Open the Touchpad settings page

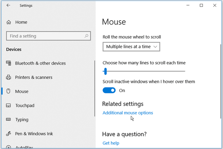[x=25, y=105]
